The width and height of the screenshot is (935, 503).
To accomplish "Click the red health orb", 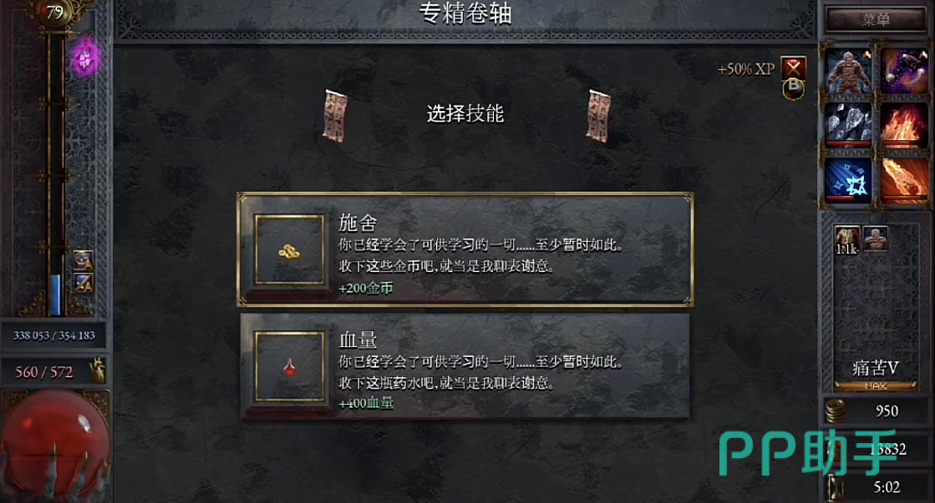I will coord(55,444).
